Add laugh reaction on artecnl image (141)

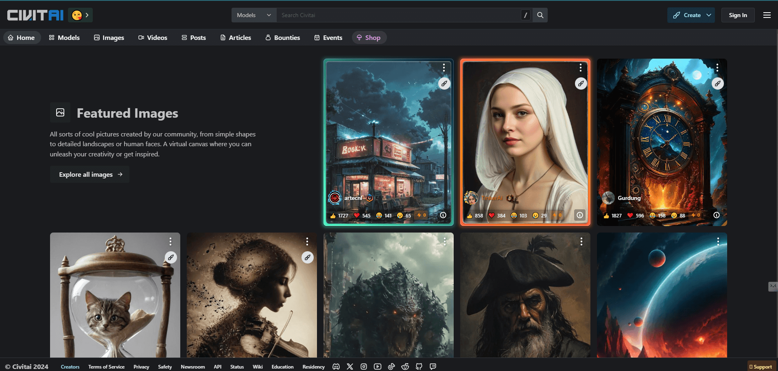pyautogui.click(x=384, y=215)
